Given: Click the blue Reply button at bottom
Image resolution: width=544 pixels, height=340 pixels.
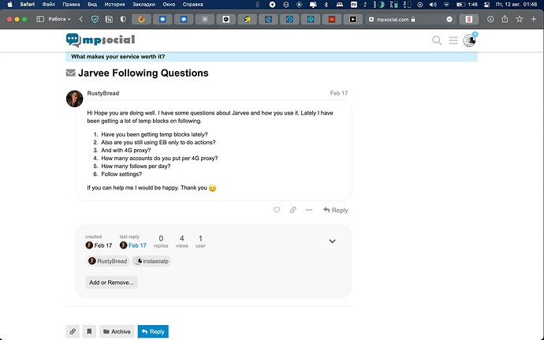Looking at the screenshot, I should (x=153, y=331).
